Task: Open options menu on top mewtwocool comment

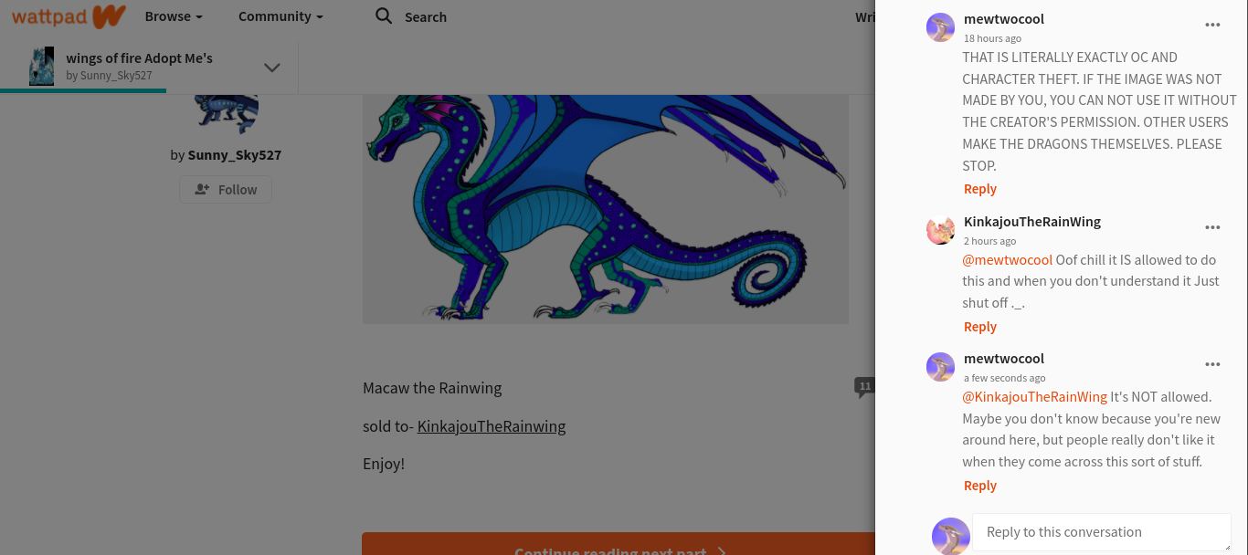Action: click(1212, 25)
